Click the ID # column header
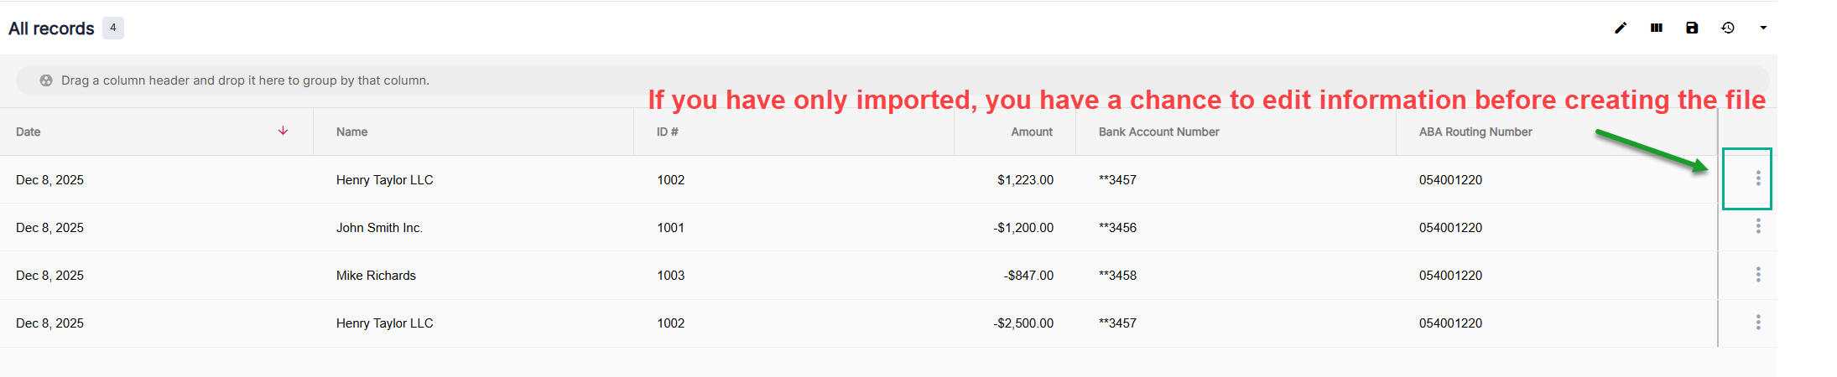The height and width of the screenshot is (377, 1837). pos(668,132)
